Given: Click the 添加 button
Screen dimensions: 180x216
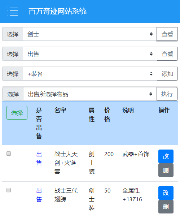Looking at the screenshot, I should coord(167,74).
